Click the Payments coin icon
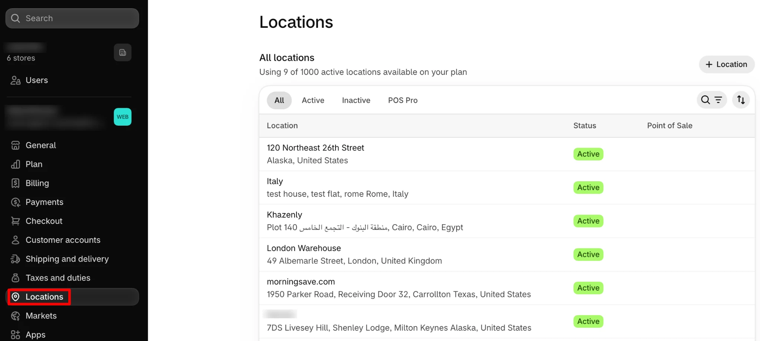The height and width of the screenshot is (341, 760). 15,202
